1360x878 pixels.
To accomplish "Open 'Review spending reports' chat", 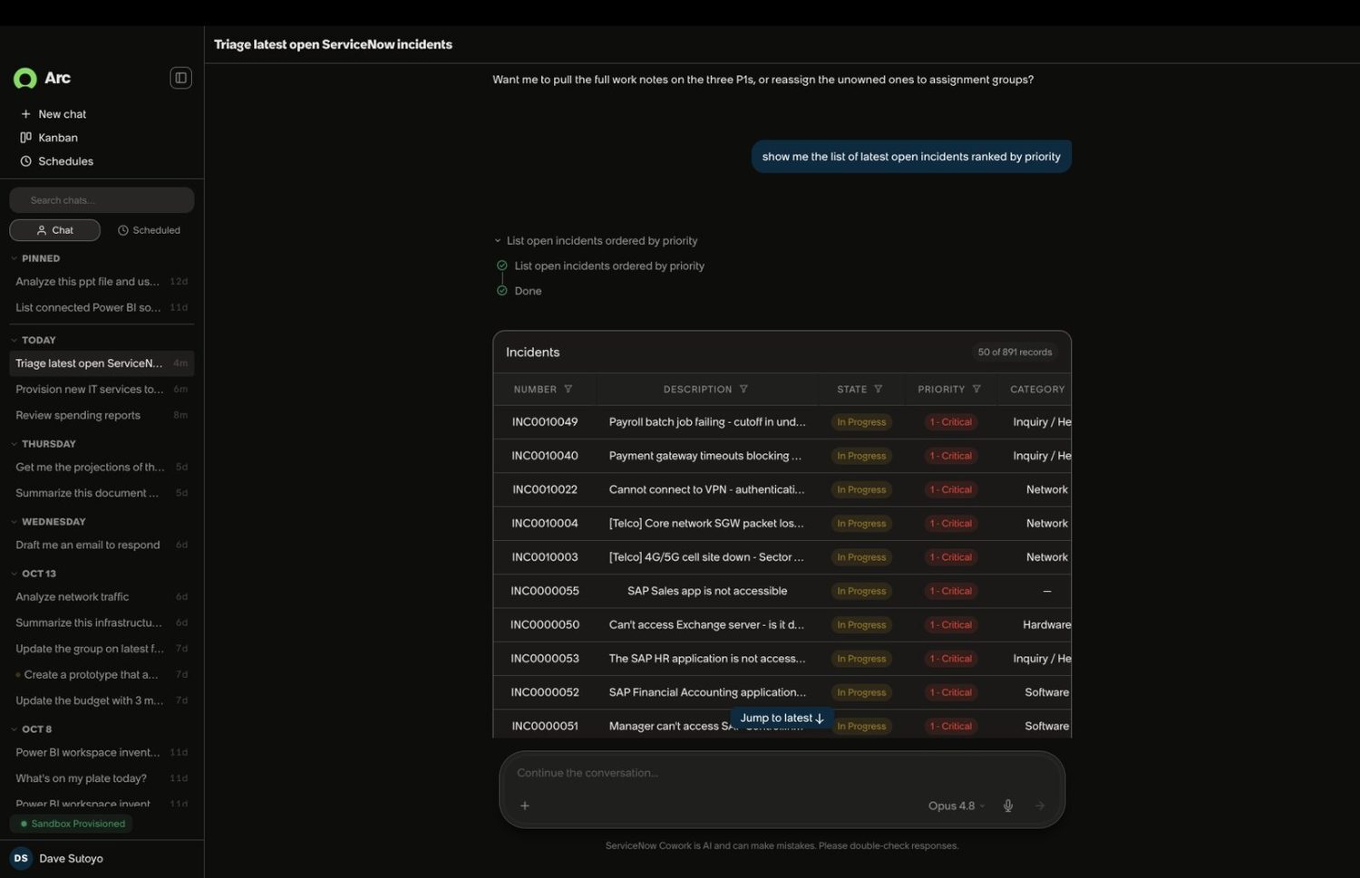I will click(x=102, y=415).
